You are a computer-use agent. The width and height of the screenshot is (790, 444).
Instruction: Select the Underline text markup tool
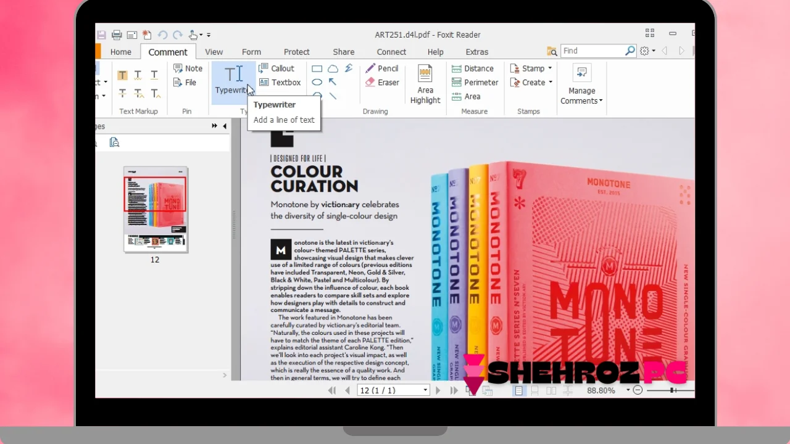pyautogui.click(x=154, y=75)
